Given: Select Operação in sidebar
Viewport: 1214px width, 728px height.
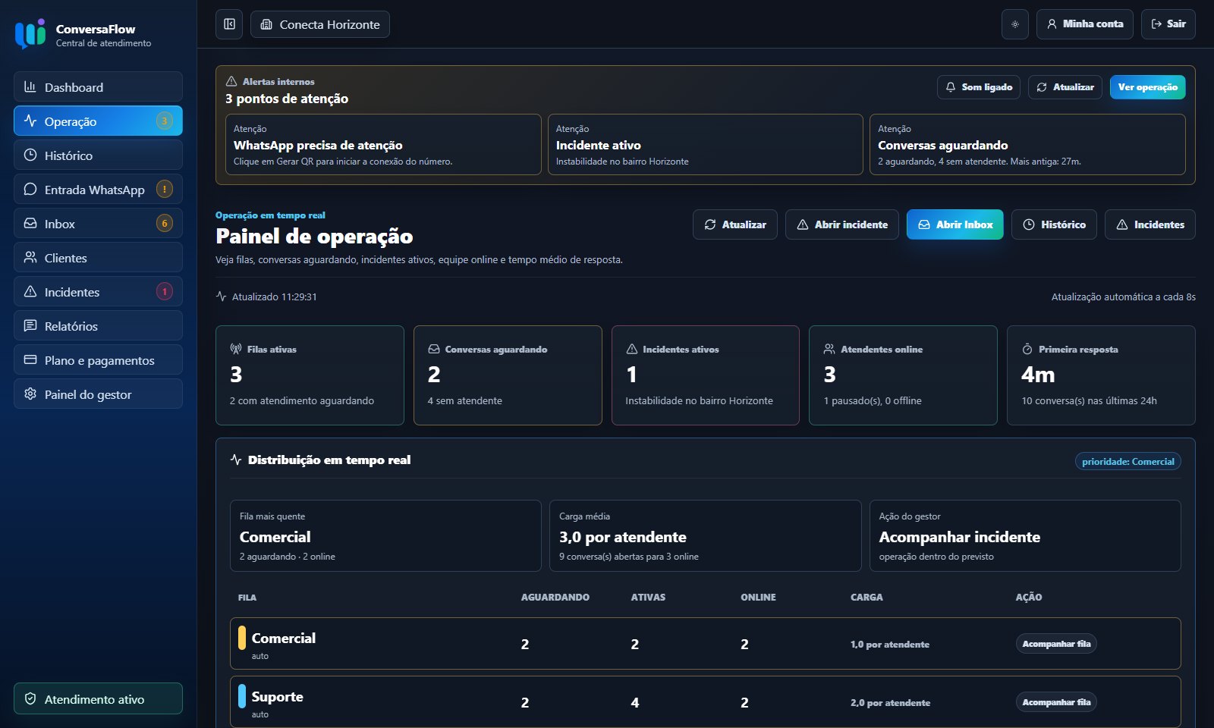Looking at the screenshot, I should click(x=98, y=121).
